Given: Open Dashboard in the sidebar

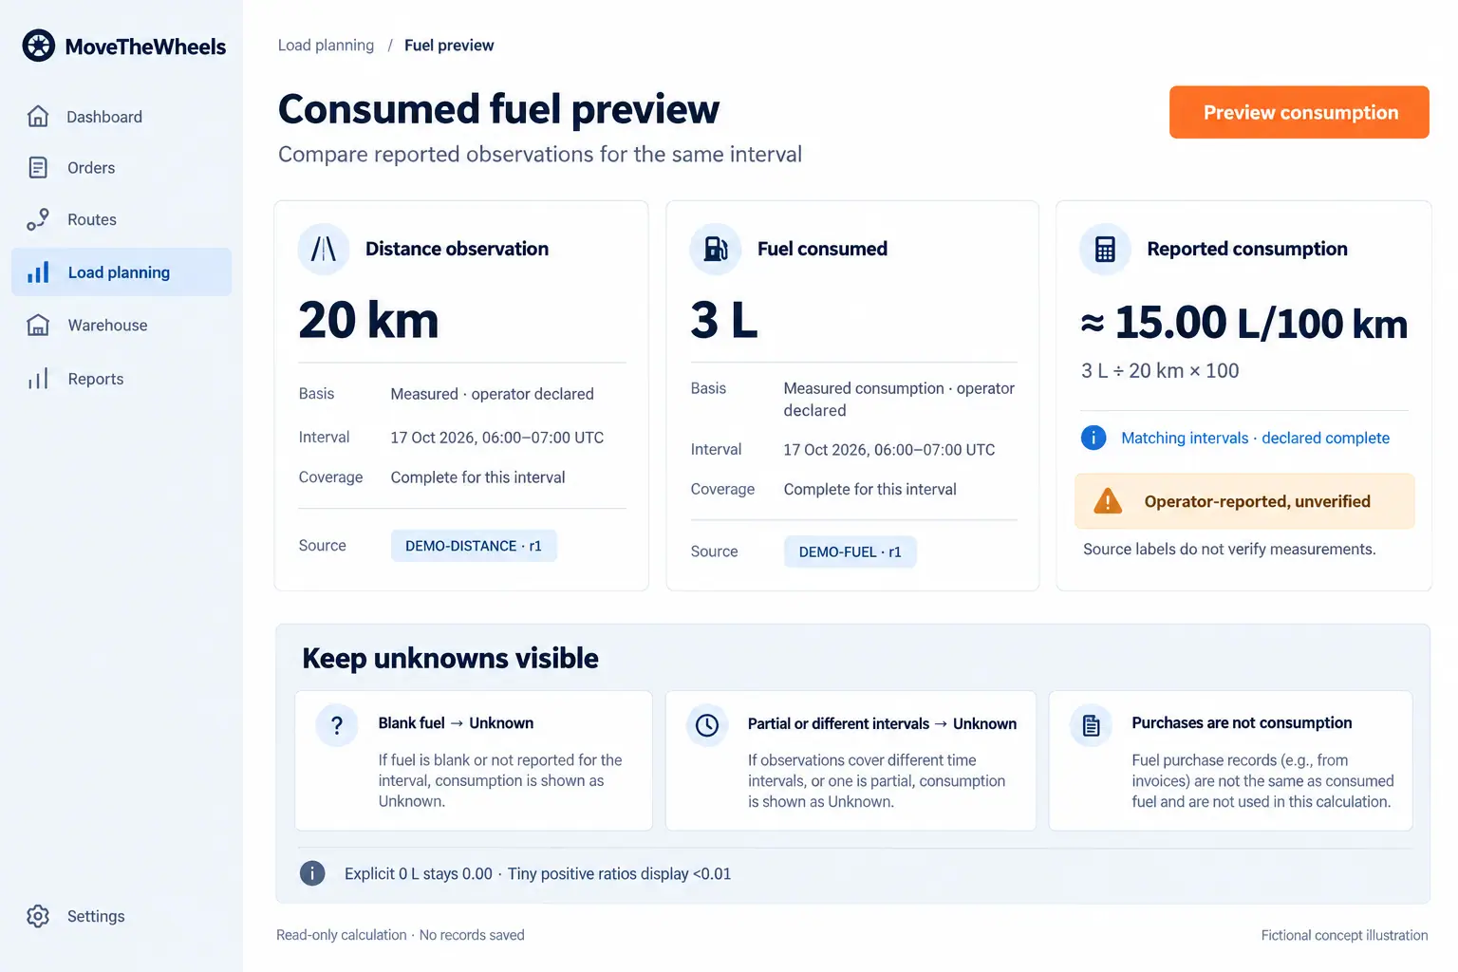Looking at the screenshot, I should (x=121, y=117).
